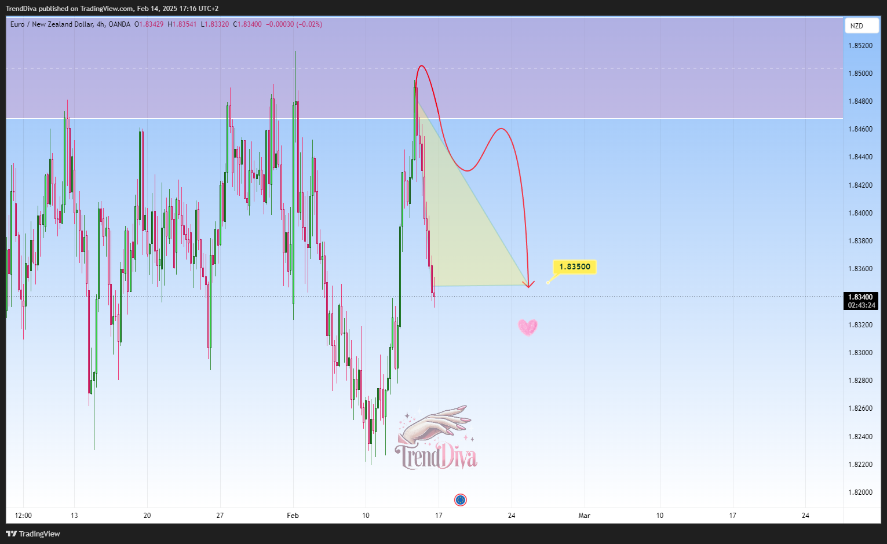
Task: Click the 1.82400 price axis label
Action: (860, 437)
